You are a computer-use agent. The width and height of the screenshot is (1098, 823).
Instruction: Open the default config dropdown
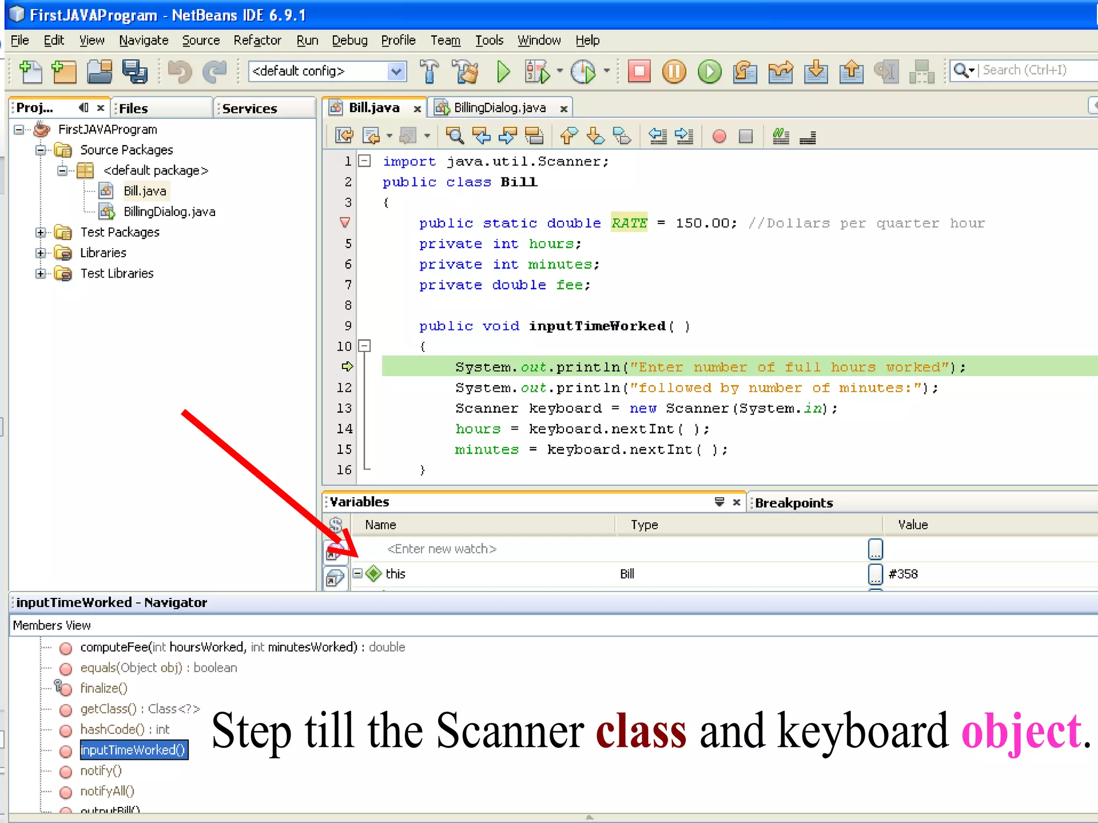[396, 71]
